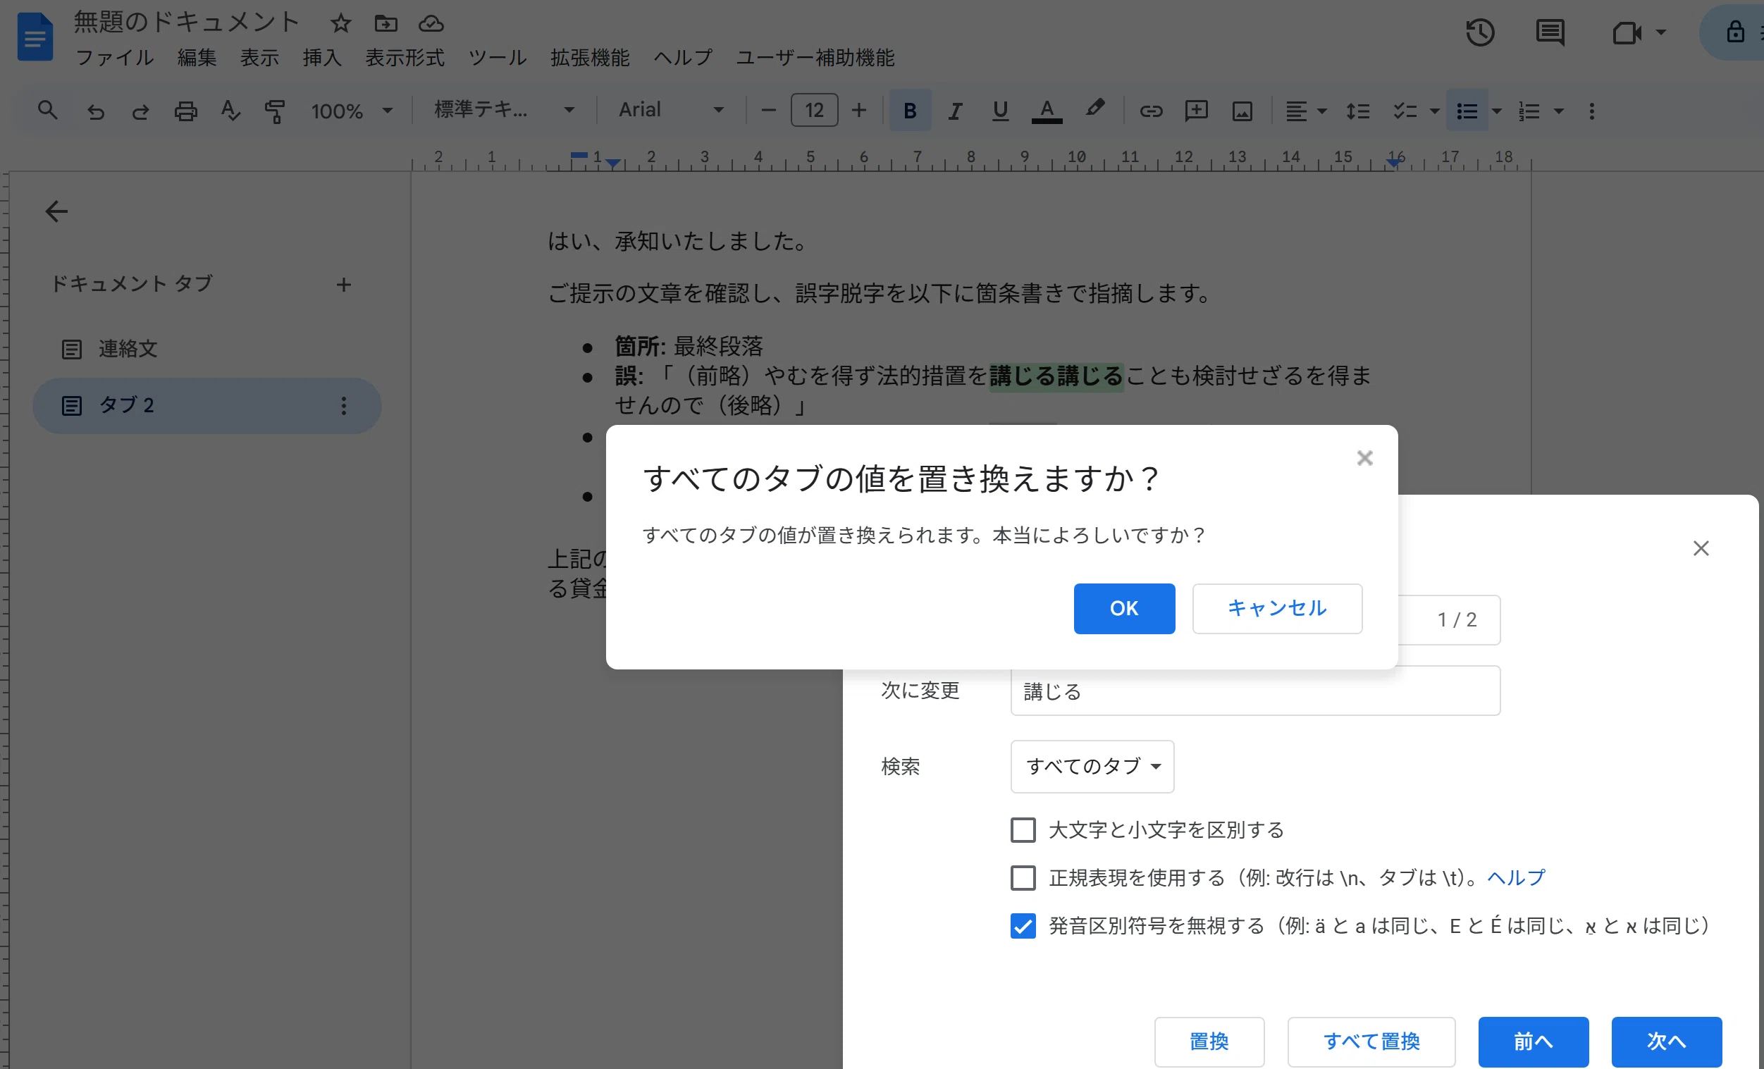1764x1069 pixels.
Task: Open the 100% zoom dropdown
Action: [352, 111]
